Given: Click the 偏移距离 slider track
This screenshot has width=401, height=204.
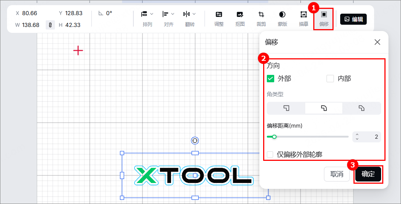Looking at the screenshot, I should coord(308,137).
